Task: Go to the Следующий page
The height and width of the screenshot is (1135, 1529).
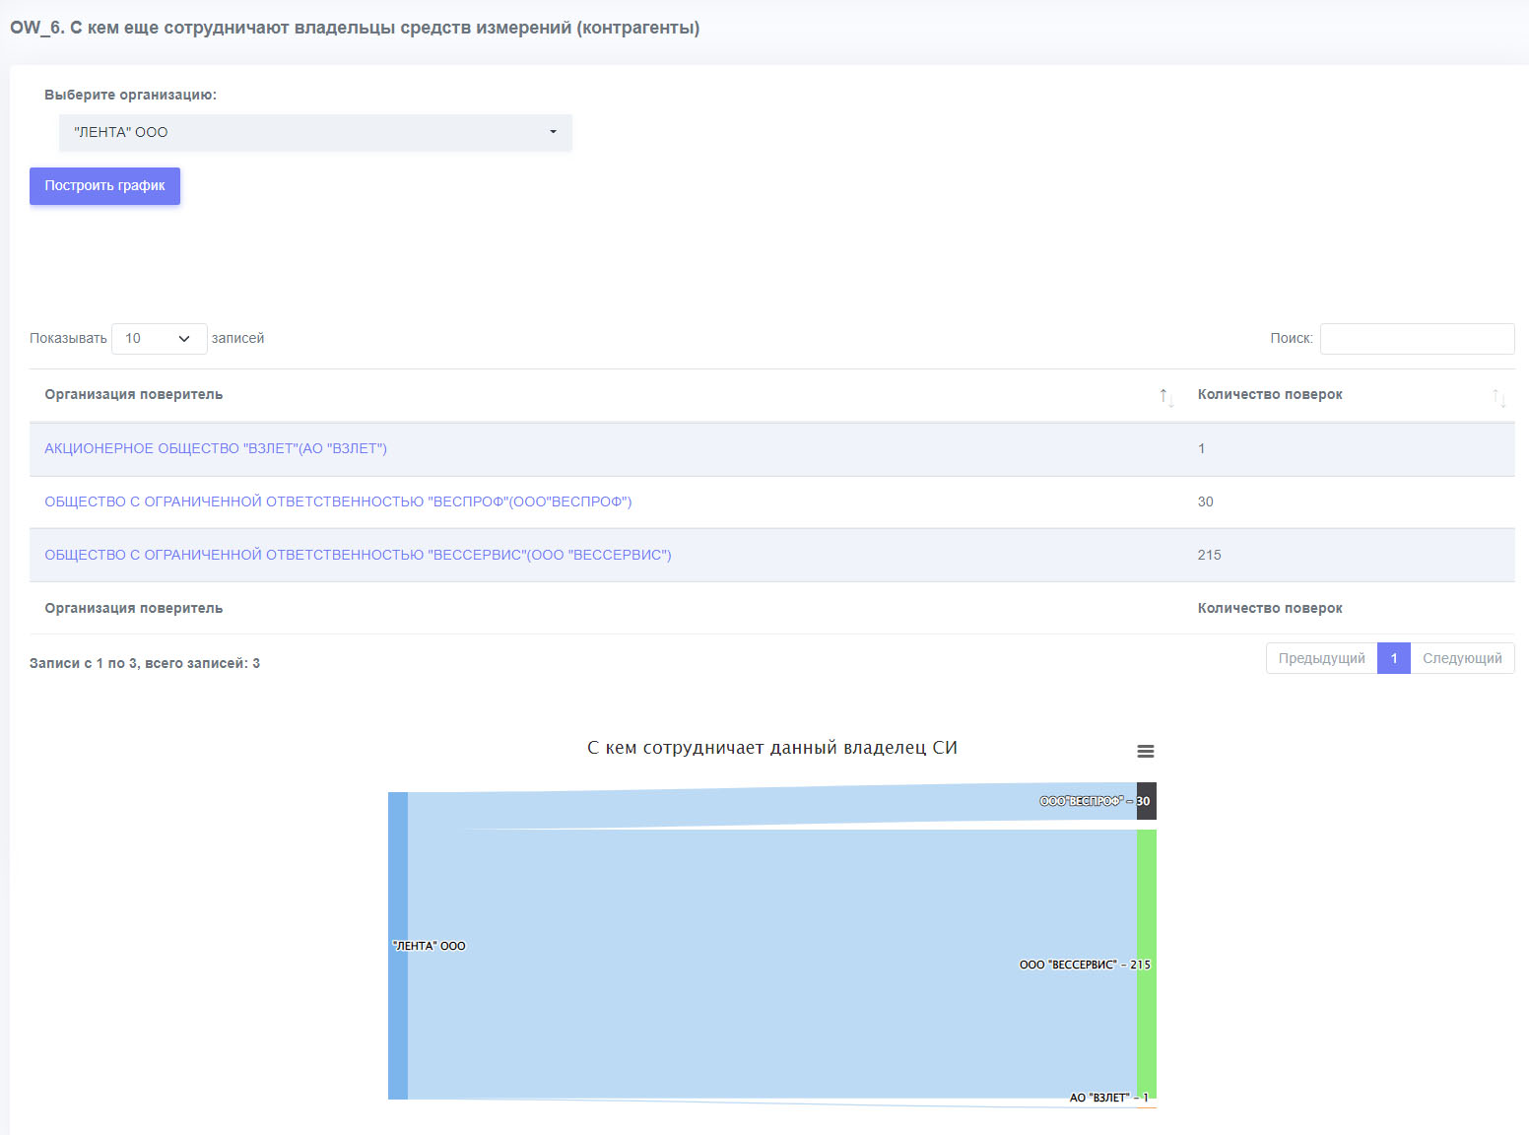Action: coord(1462,658)
